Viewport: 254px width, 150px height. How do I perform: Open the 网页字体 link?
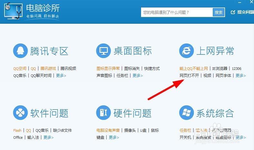point(223,76)
